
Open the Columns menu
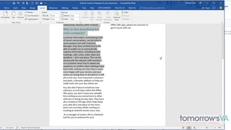pos(20,16)
